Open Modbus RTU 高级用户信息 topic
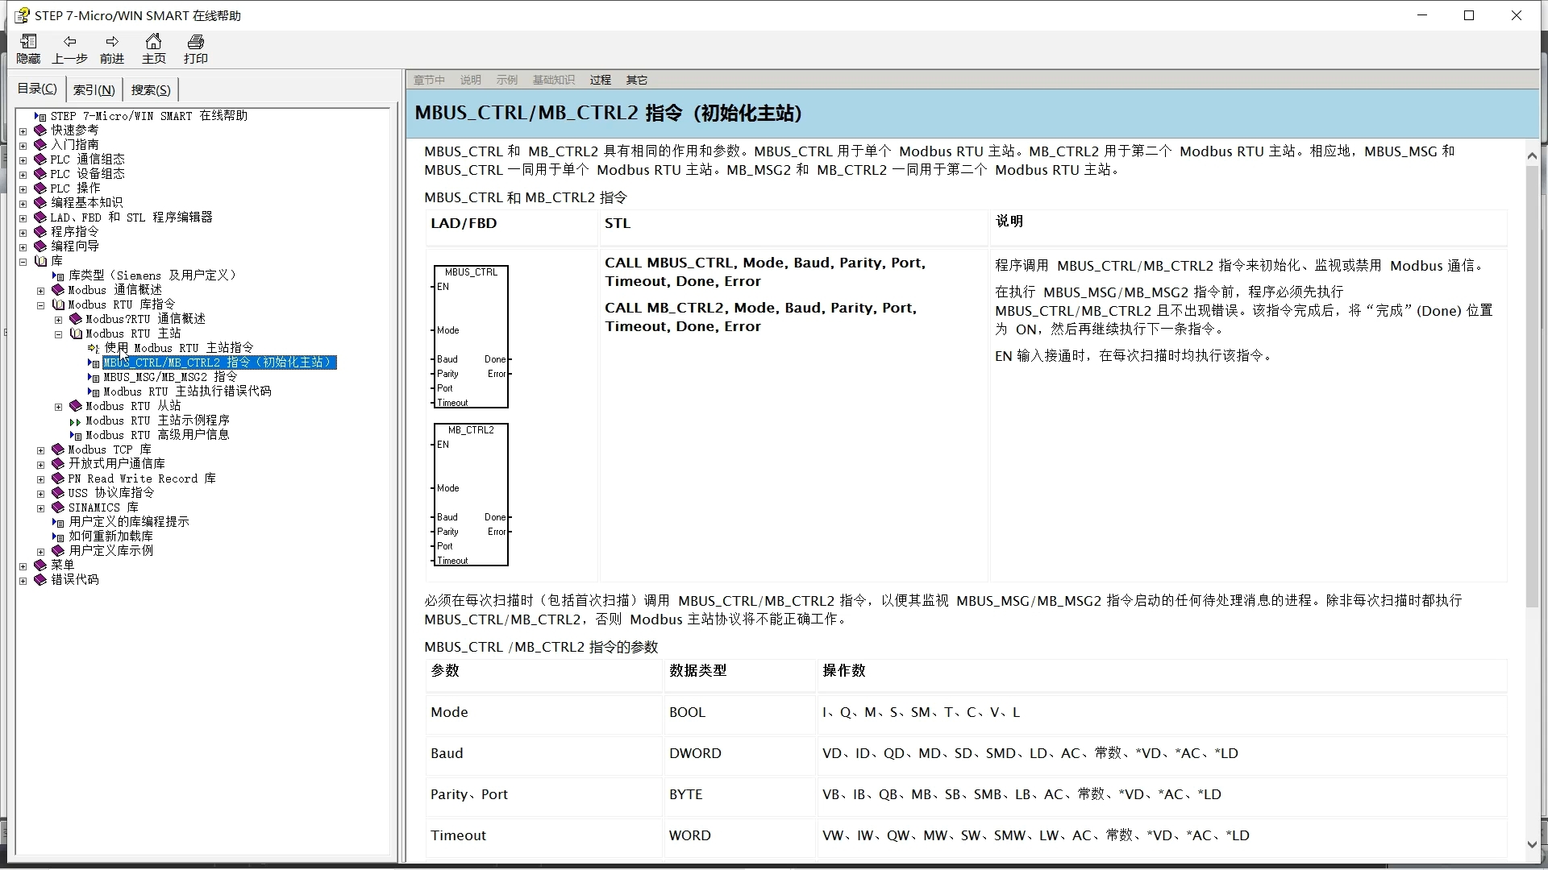1548x870 pixels. click(158, 435)
